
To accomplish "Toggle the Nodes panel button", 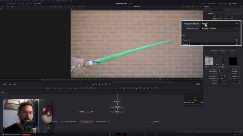I will pos(38,3).
